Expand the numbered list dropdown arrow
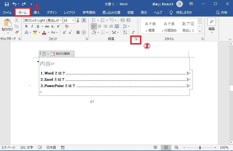This screenshot has height=151, width=233. pos(107,20)
